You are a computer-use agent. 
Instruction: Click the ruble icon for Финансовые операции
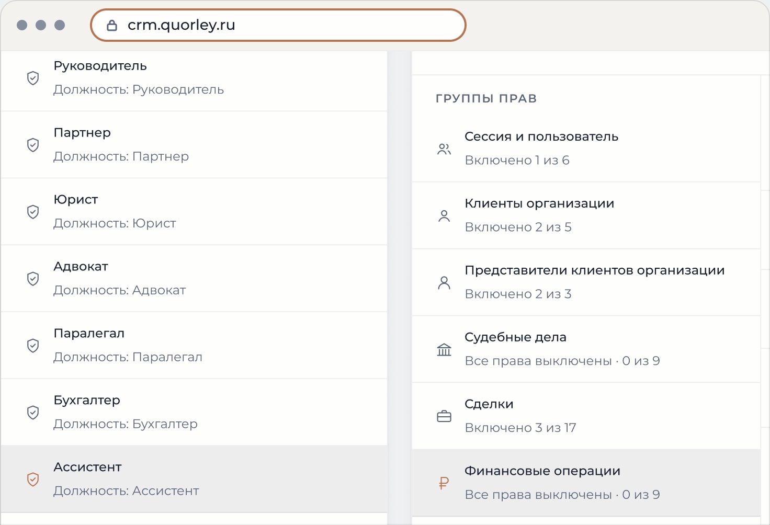tap(444, 483)
